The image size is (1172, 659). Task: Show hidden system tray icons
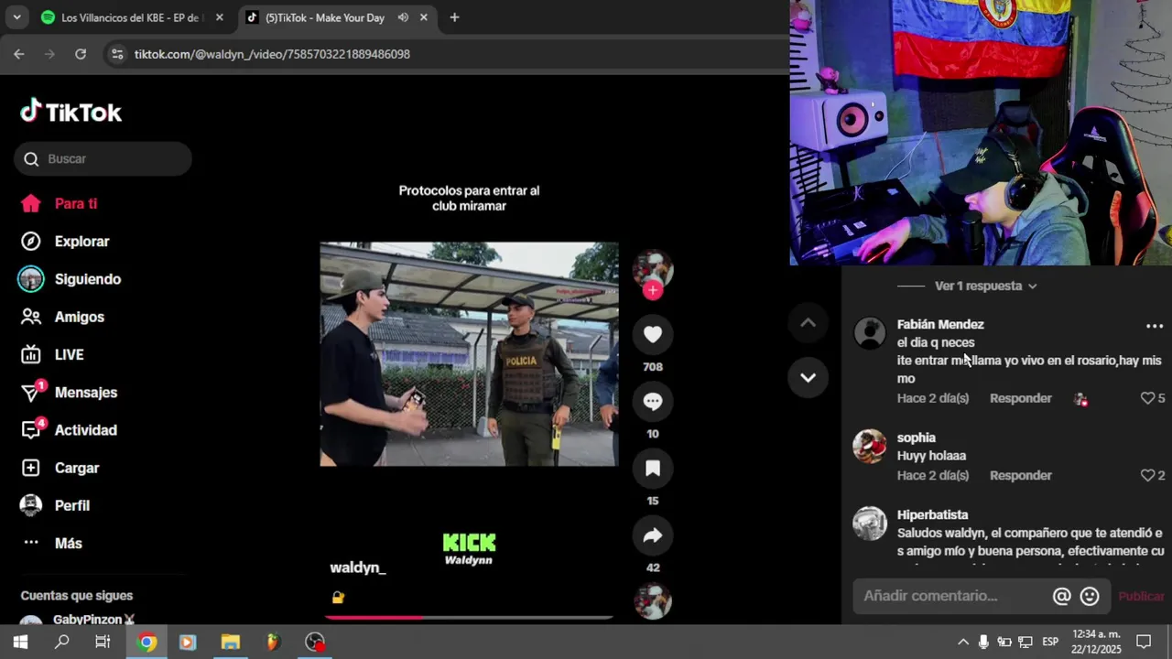(962, 642)
